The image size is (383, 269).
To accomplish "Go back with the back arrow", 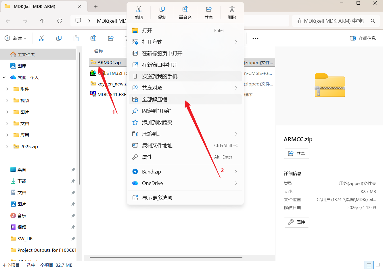I will click(8, 21).
